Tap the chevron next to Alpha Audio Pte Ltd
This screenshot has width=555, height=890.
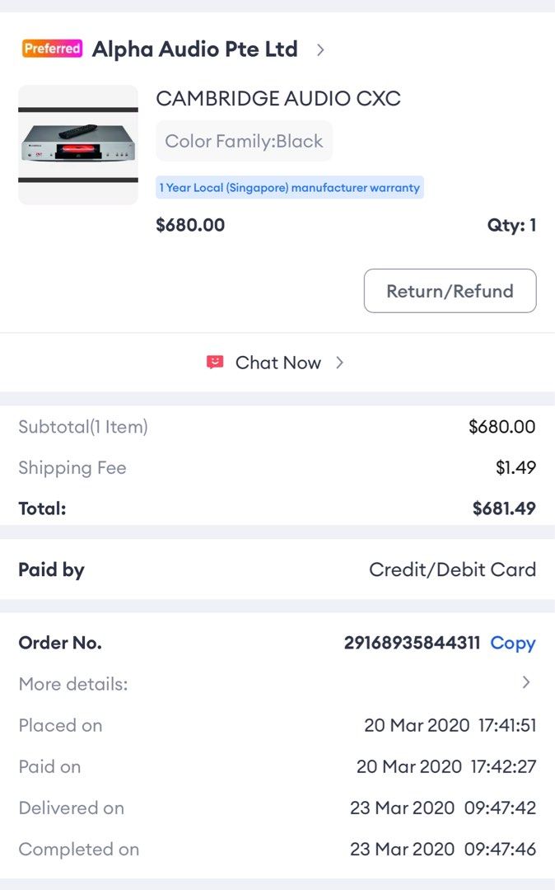(x=320, y=49)
